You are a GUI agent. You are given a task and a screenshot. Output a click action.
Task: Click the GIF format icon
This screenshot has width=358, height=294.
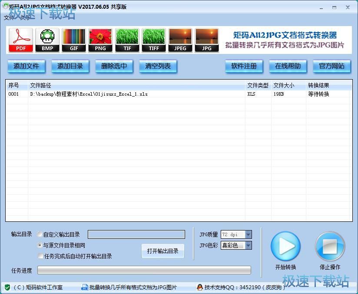click(74, 39)
